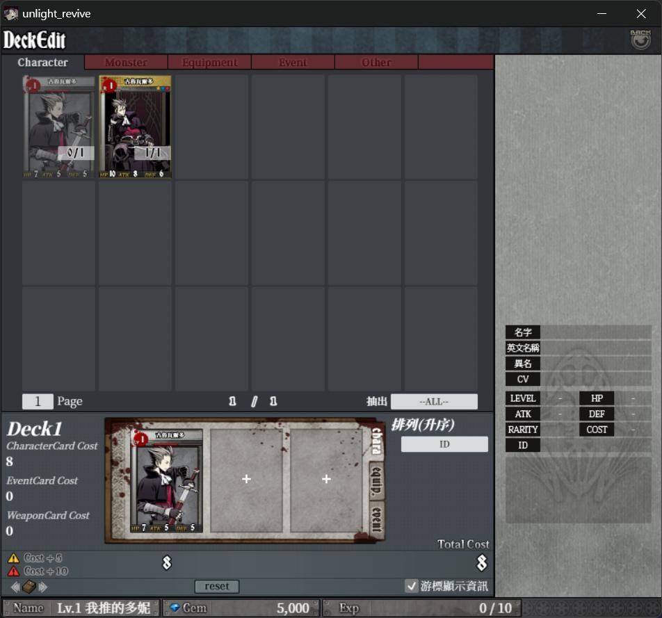Uncheck the 游標顯示資訊 checkbox
The image size is (662, 618).
410,586
